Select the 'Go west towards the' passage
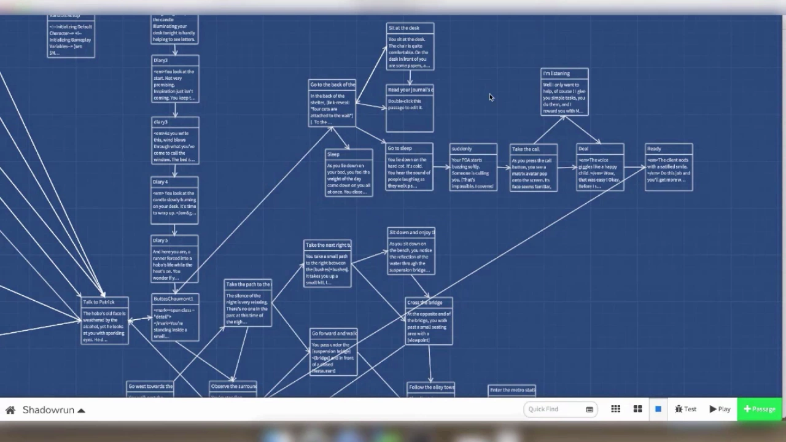Viewport: 786px width, 442px height. (150, 389)
